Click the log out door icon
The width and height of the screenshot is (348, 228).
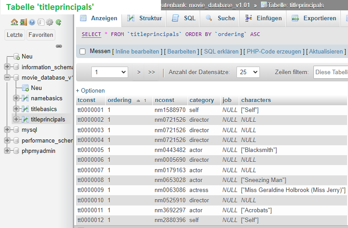(x=23, y=22)
